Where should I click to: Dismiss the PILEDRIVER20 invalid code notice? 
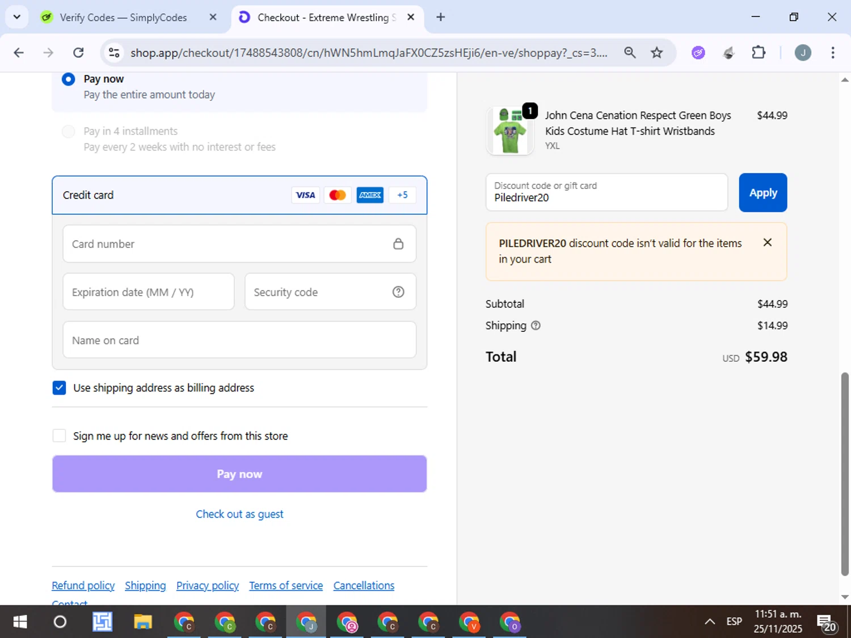tap(768, 243)
